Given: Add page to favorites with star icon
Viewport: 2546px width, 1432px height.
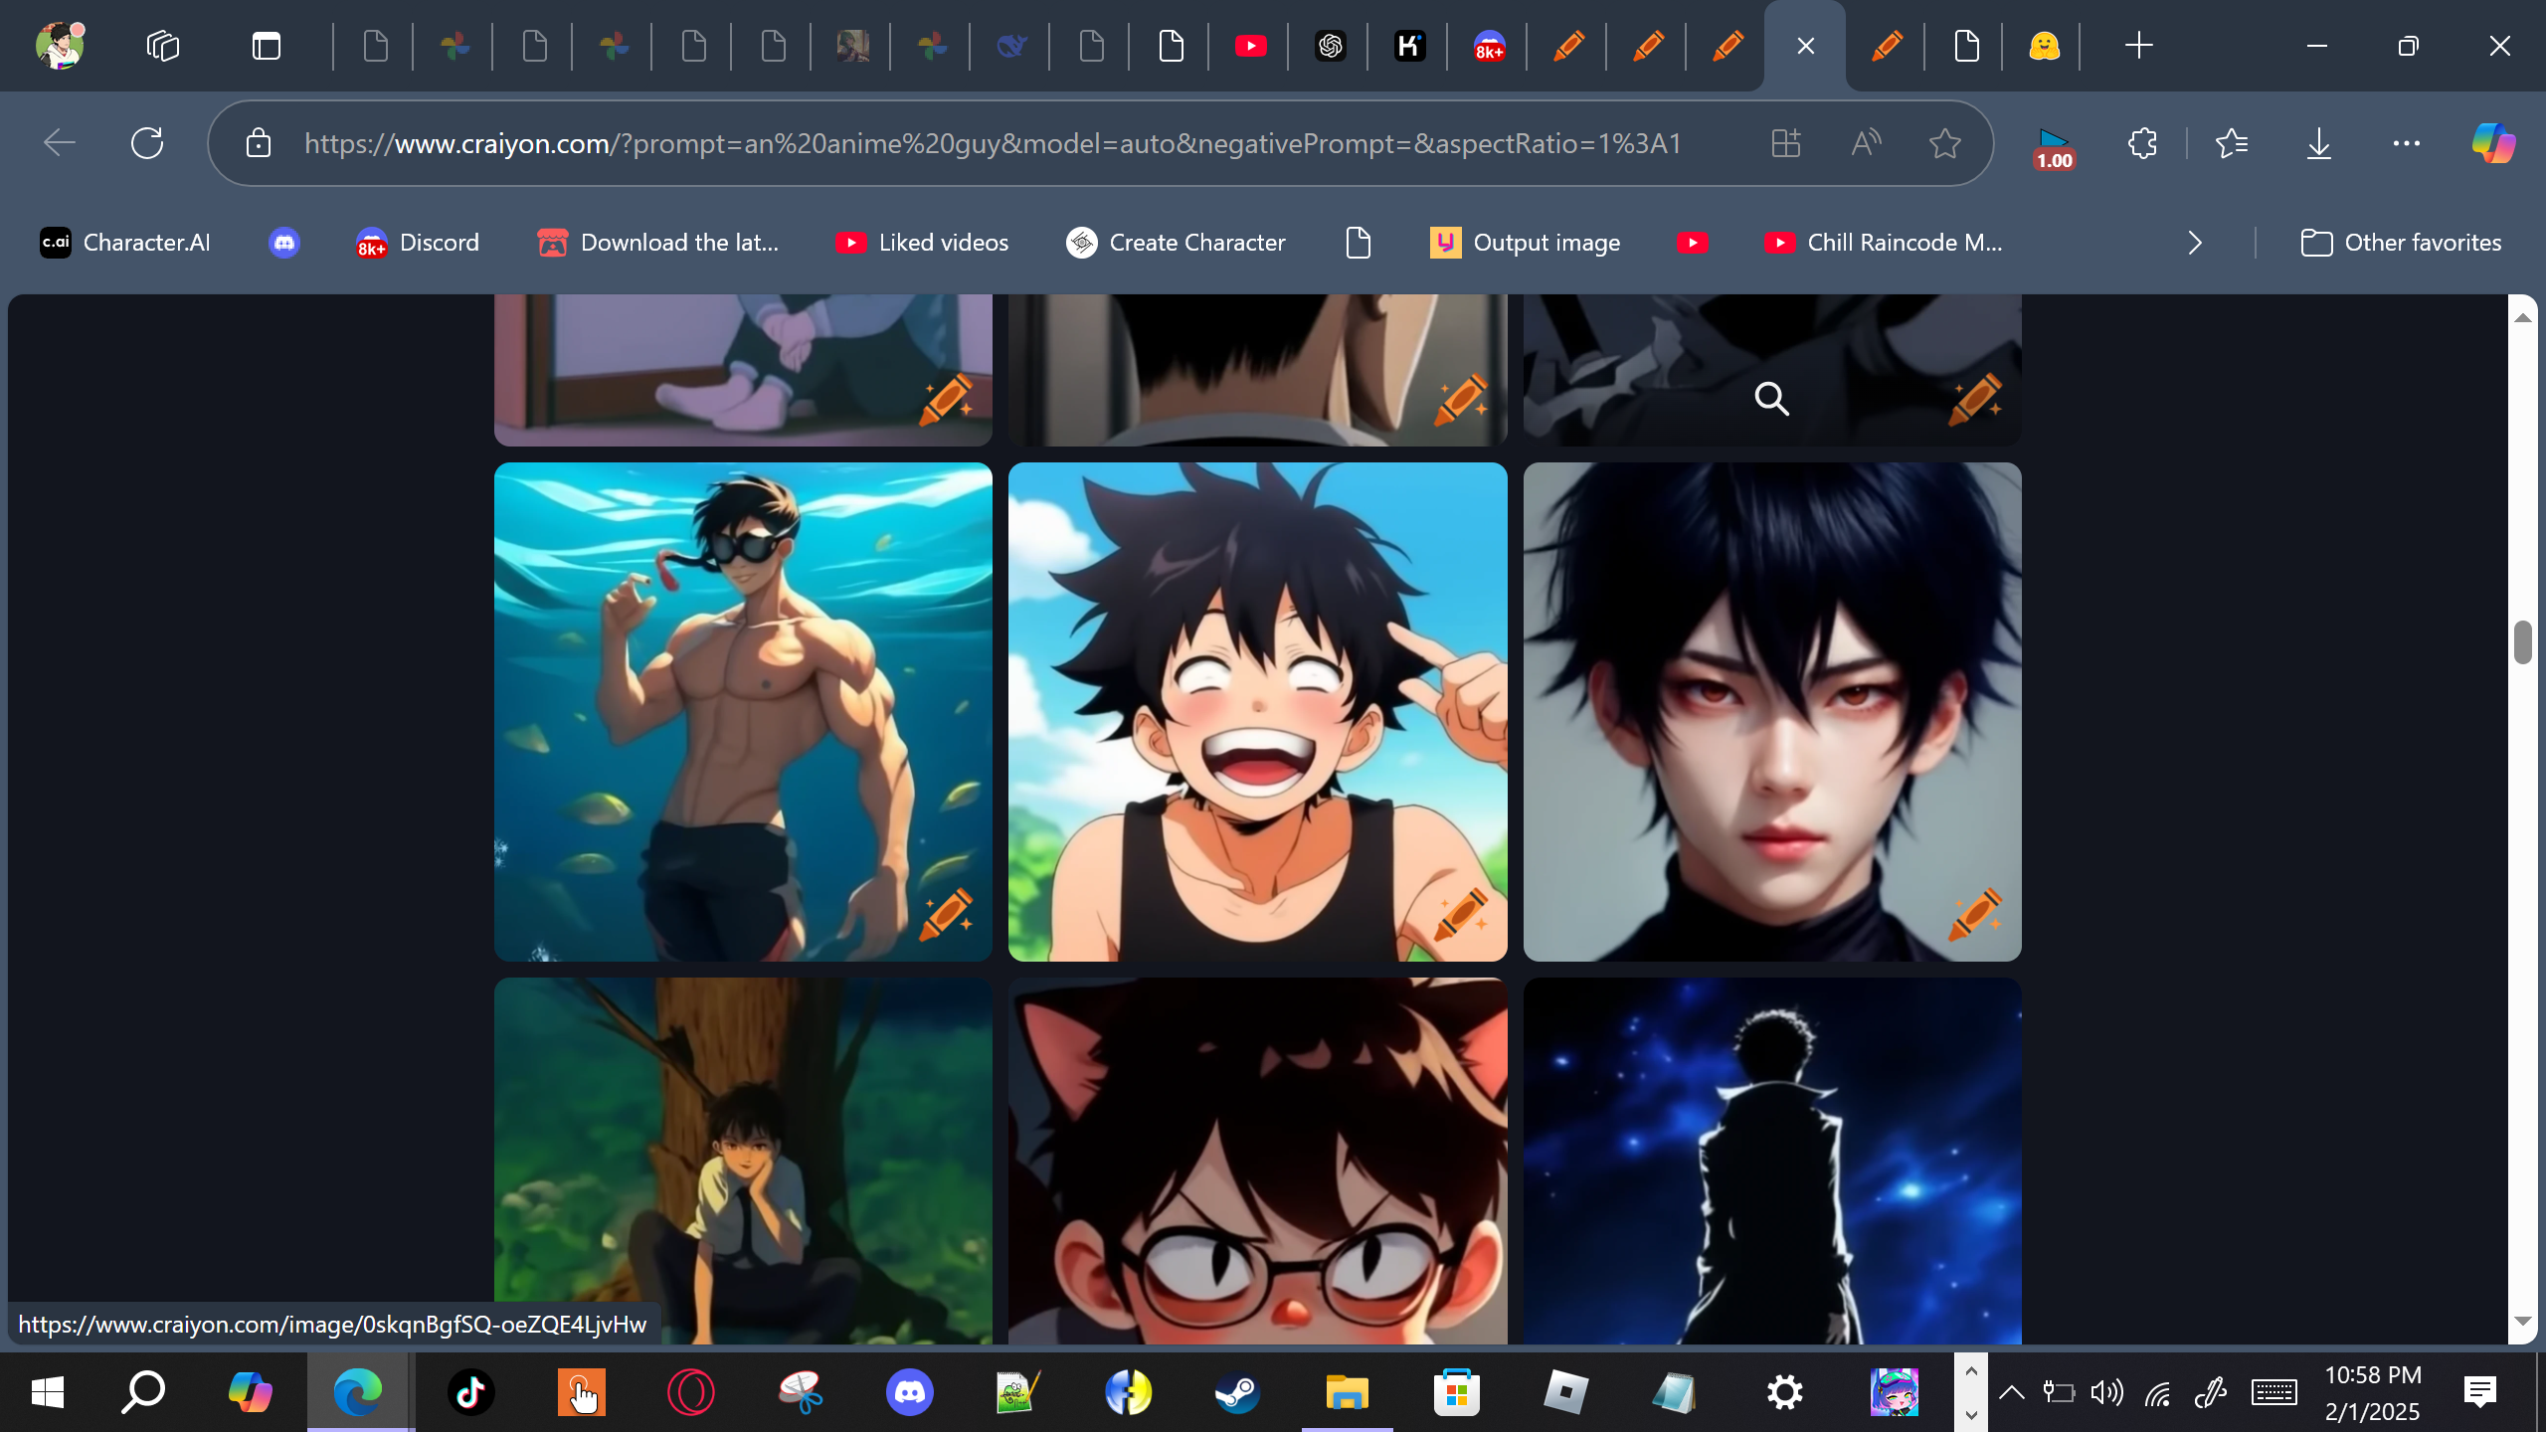Looking at the screenshot, I should [x=1944, y=143].
